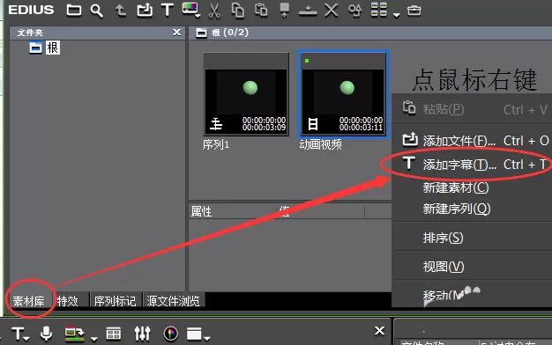The image size is (552, 345).
Task: Click the add file icon in toolbar
Action: [145, 11]
